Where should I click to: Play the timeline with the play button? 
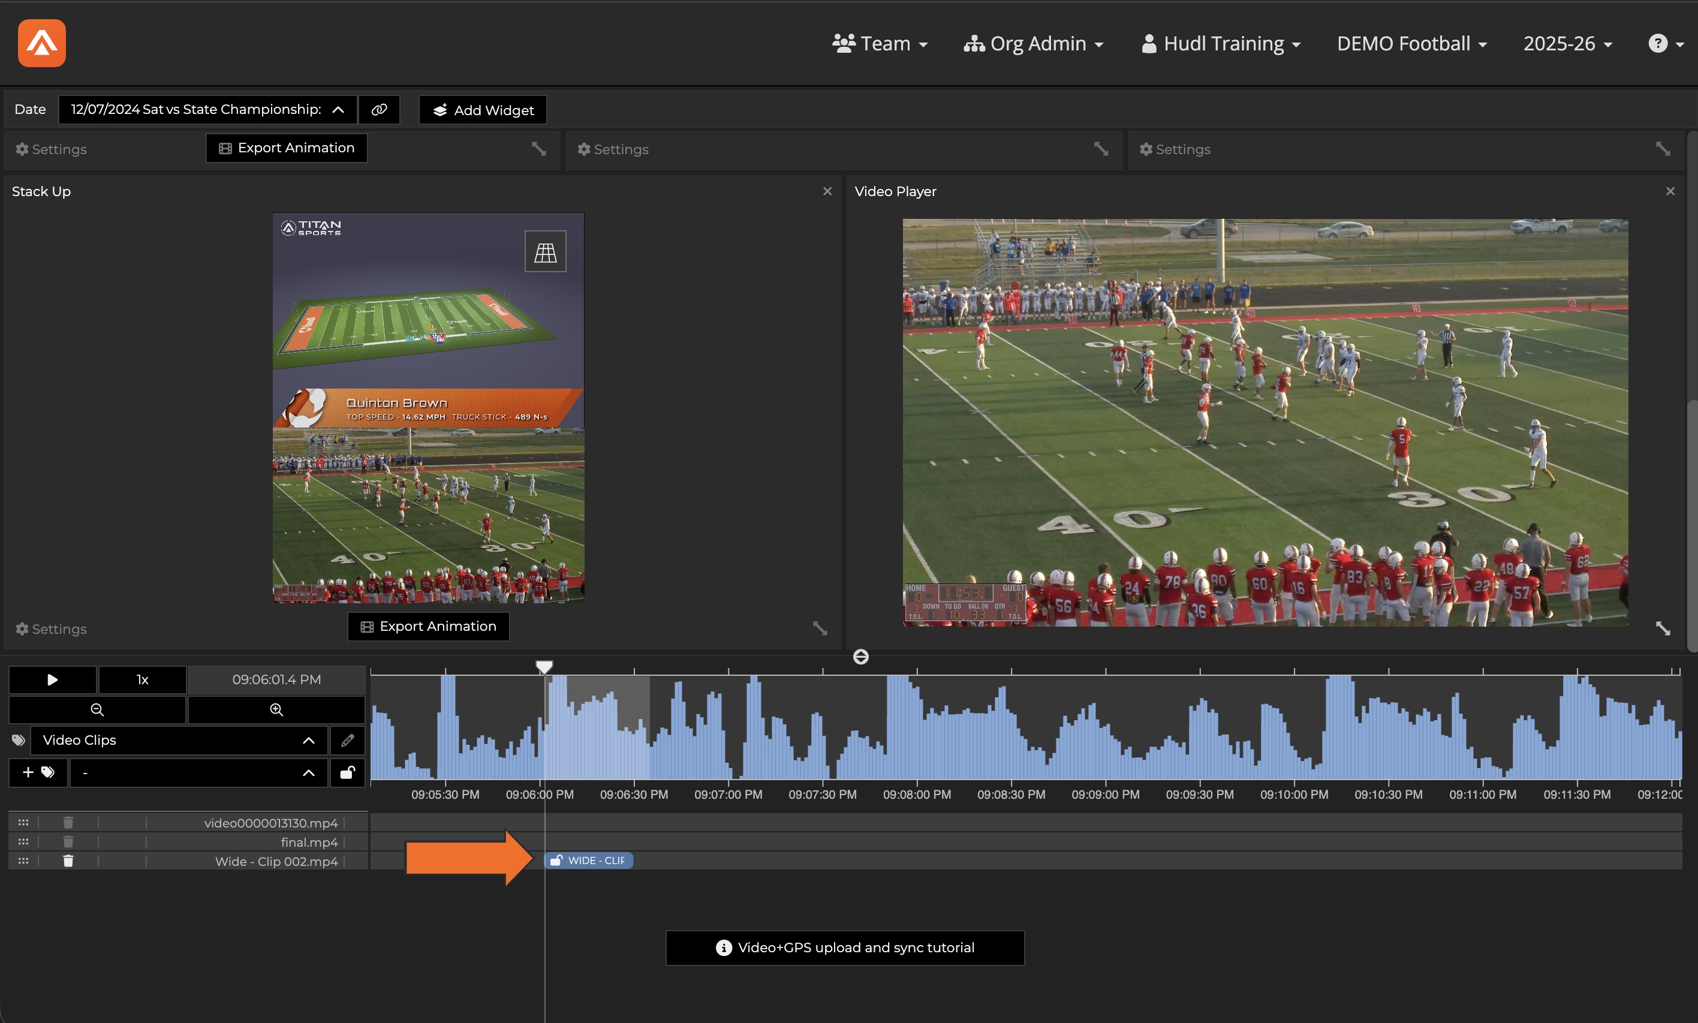click(52, 680)
